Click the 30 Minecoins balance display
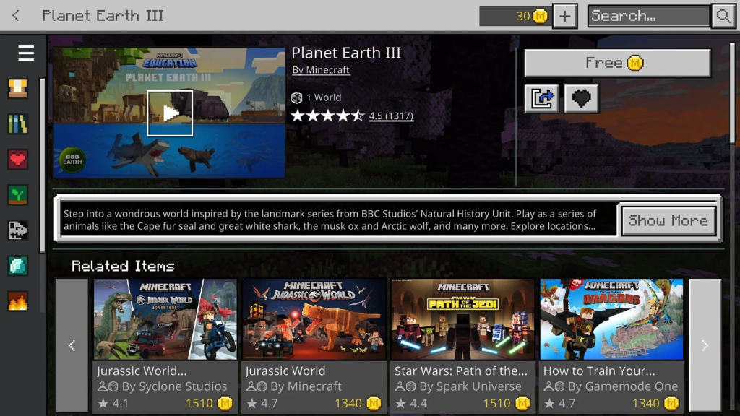This screenshot has width=740, height=416. [515, 16]
